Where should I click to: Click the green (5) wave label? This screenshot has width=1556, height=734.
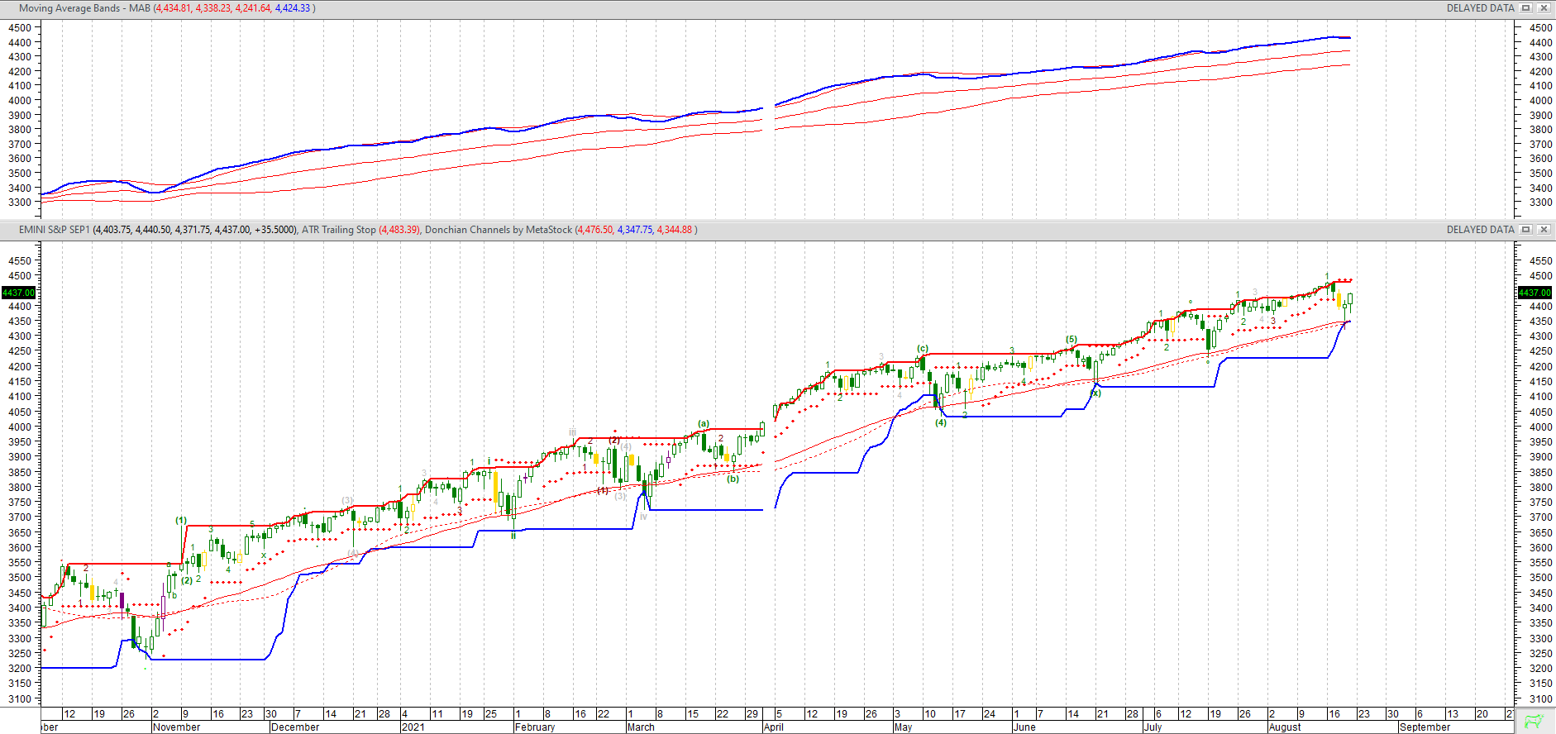coord(1072,340)
